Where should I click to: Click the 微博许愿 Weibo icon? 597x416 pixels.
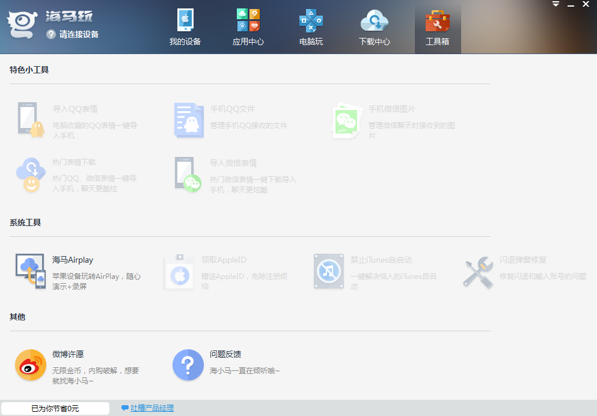(x=31, y=365)
